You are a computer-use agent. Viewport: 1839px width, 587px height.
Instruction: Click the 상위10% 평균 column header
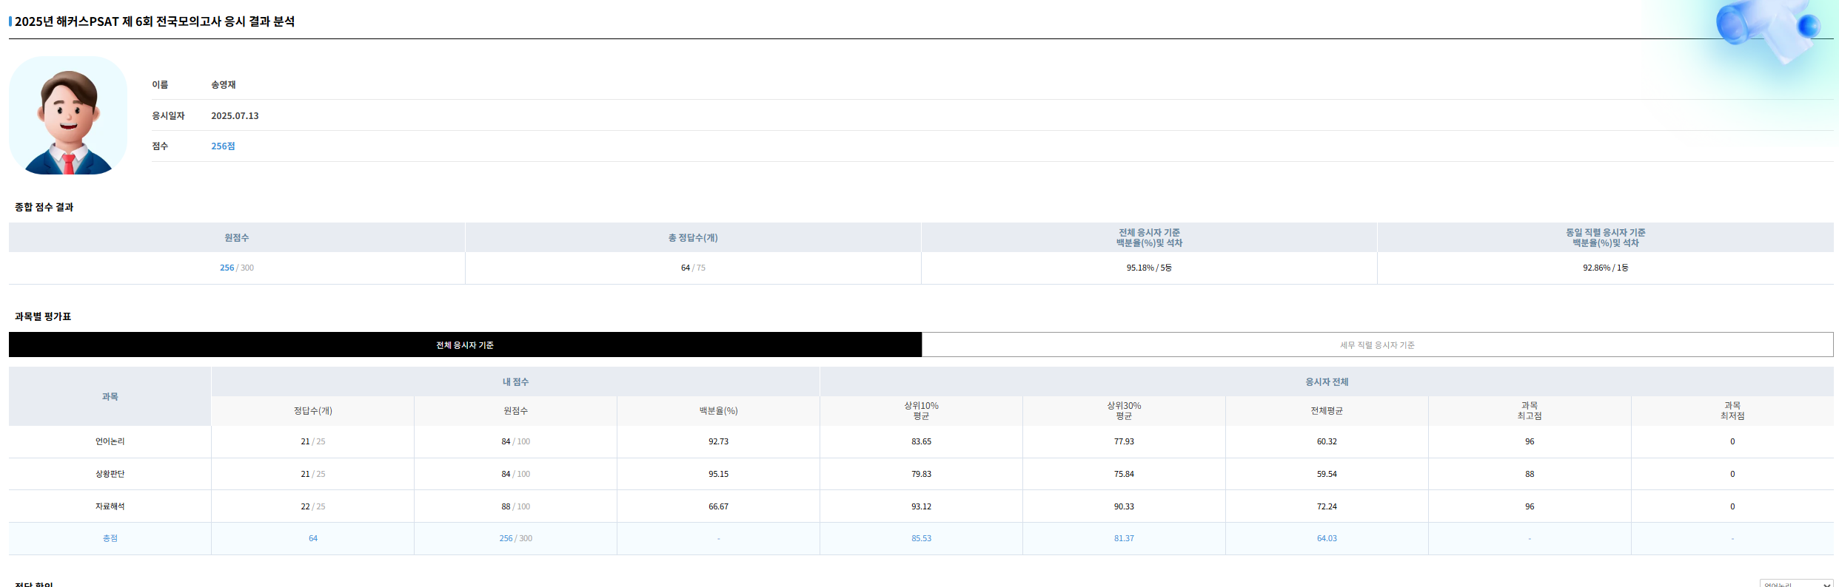point(921,410)
